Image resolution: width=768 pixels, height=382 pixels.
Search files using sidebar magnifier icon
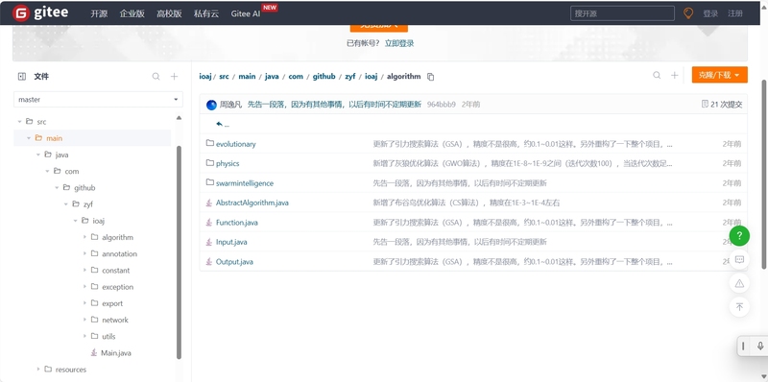[156, 77]
